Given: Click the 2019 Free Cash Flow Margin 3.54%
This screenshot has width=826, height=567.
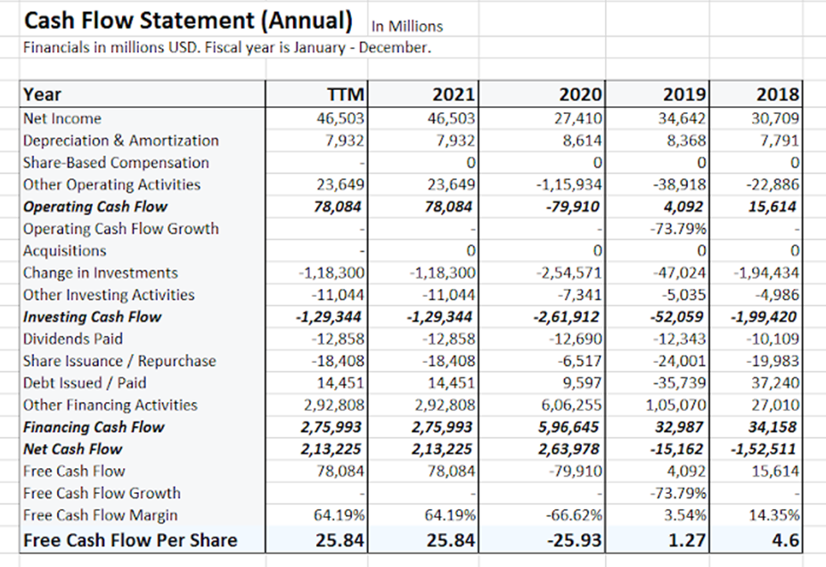Looking at the screenshot, I should click(x=686, y=515).
